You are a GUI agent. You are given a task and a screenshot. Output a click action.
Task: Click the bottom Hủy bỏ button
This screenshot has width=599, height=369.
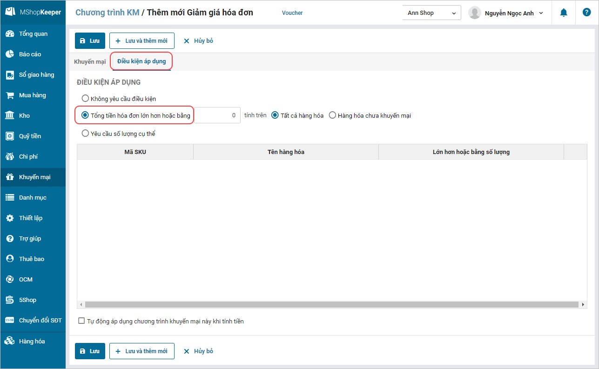(198, 351)
